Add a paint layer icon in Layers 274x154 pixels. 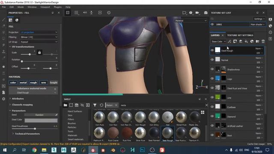coord(241,41)
